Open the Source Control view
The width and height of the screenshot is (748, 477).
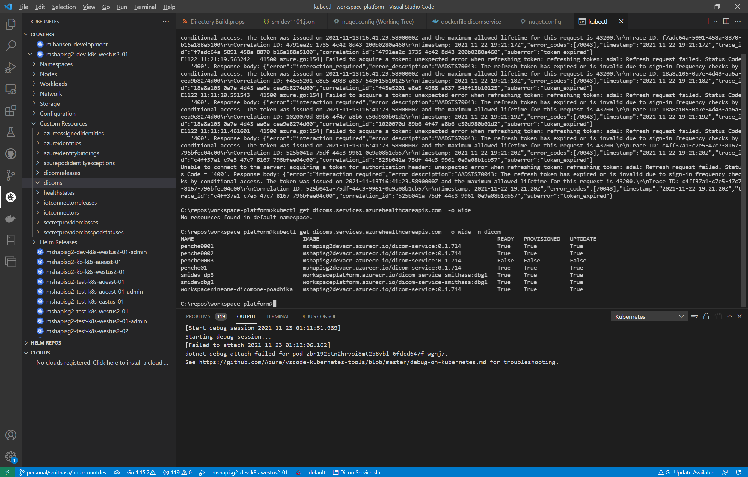click(x=10, y=176)
